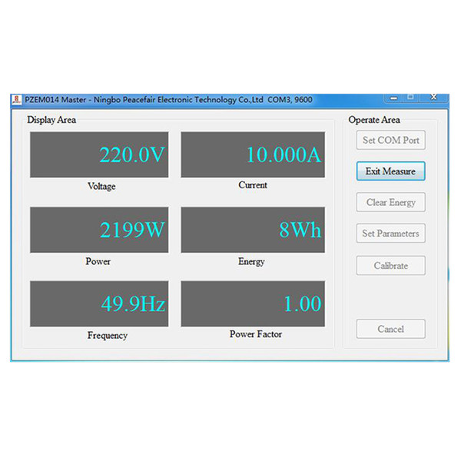The height and width of the screenshot is (461, 461).
Task: Click the Current label
Action: tap(253, 185)
